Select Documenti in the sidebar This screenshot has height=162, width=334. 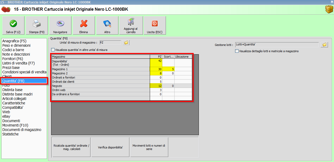pyautogui.click(x=11, y=121)
